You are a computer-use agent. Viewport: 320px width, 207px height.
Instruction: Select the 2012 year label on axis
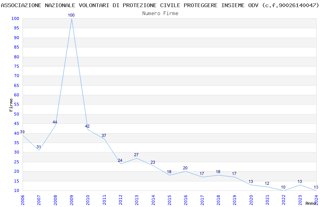tap(120, 200)
